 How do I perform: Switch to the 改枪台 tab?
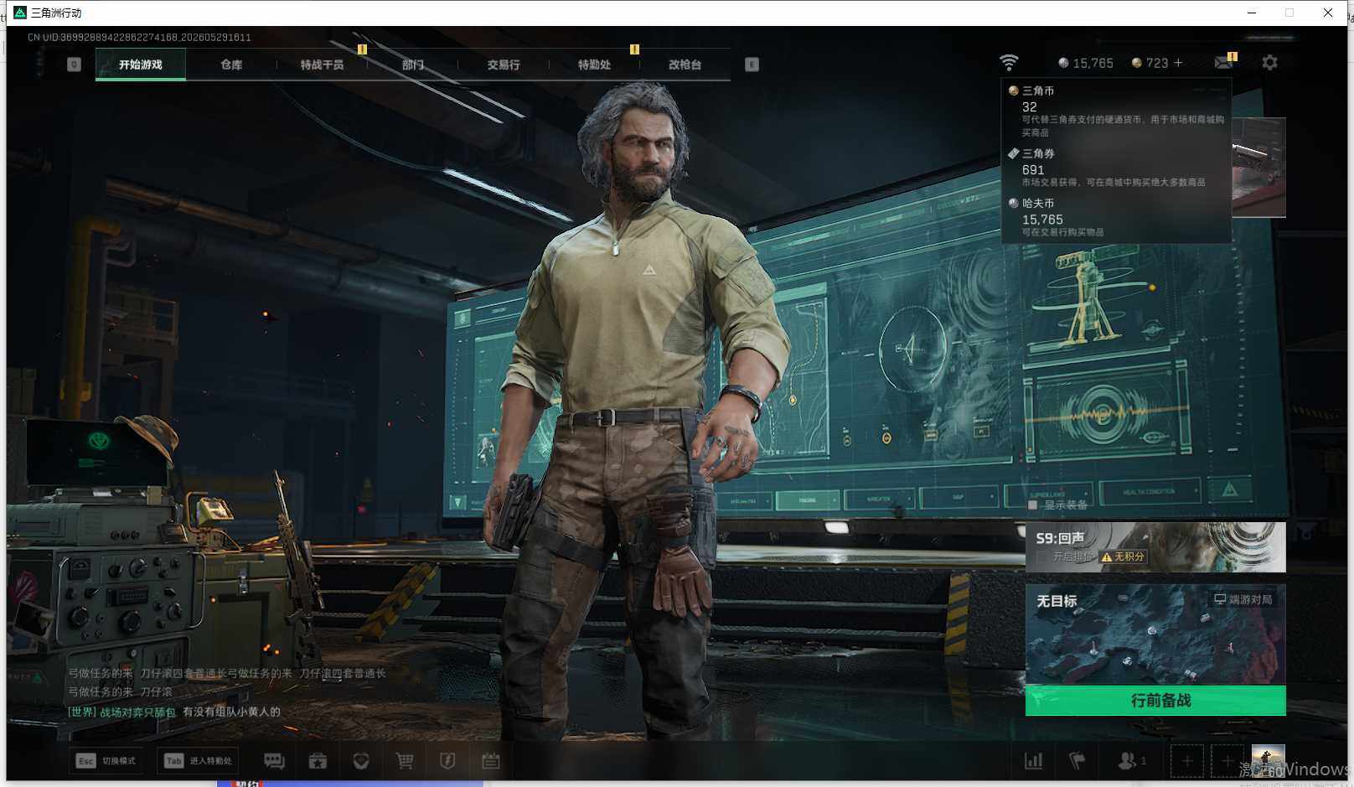tap(685, 65)
